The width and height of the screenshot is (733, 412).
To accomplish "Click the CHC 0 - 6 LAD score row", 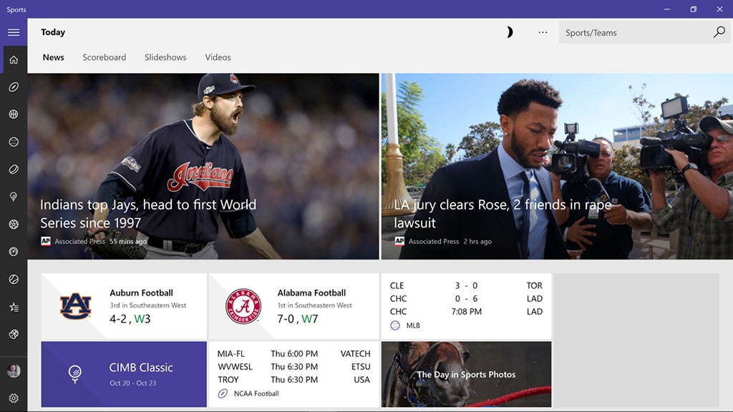I will click(466, 298).
